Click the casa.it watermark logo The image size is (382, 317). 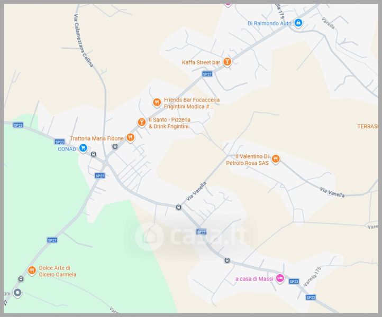pyautogui.click(x=190, y=236)
